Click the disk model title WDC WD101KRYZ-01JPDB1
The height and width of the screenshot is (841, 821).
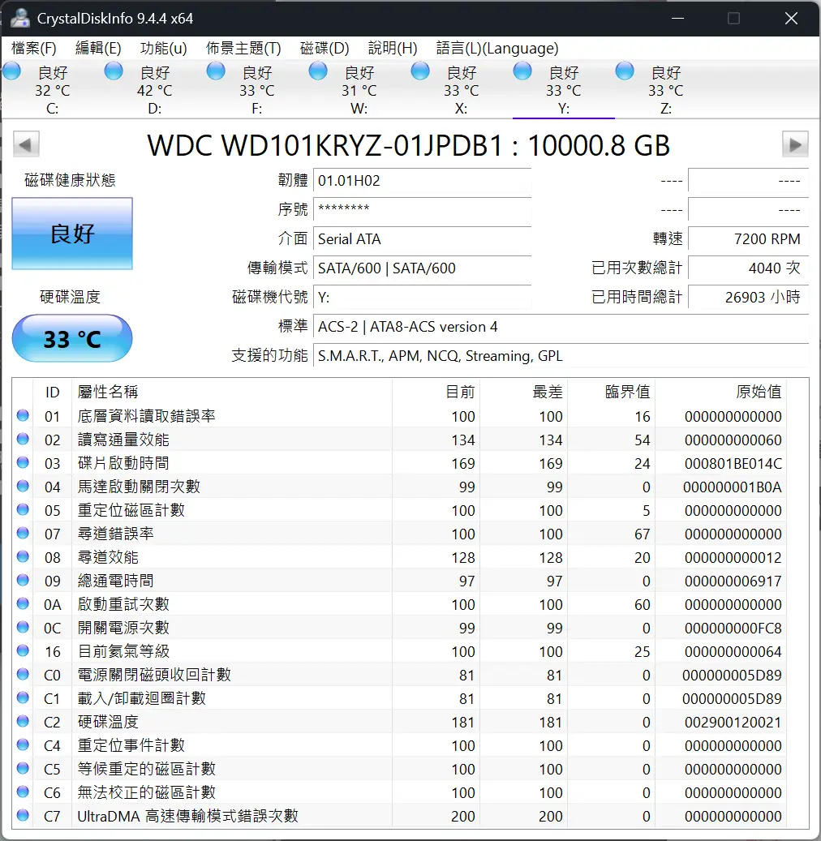(409, 145)
